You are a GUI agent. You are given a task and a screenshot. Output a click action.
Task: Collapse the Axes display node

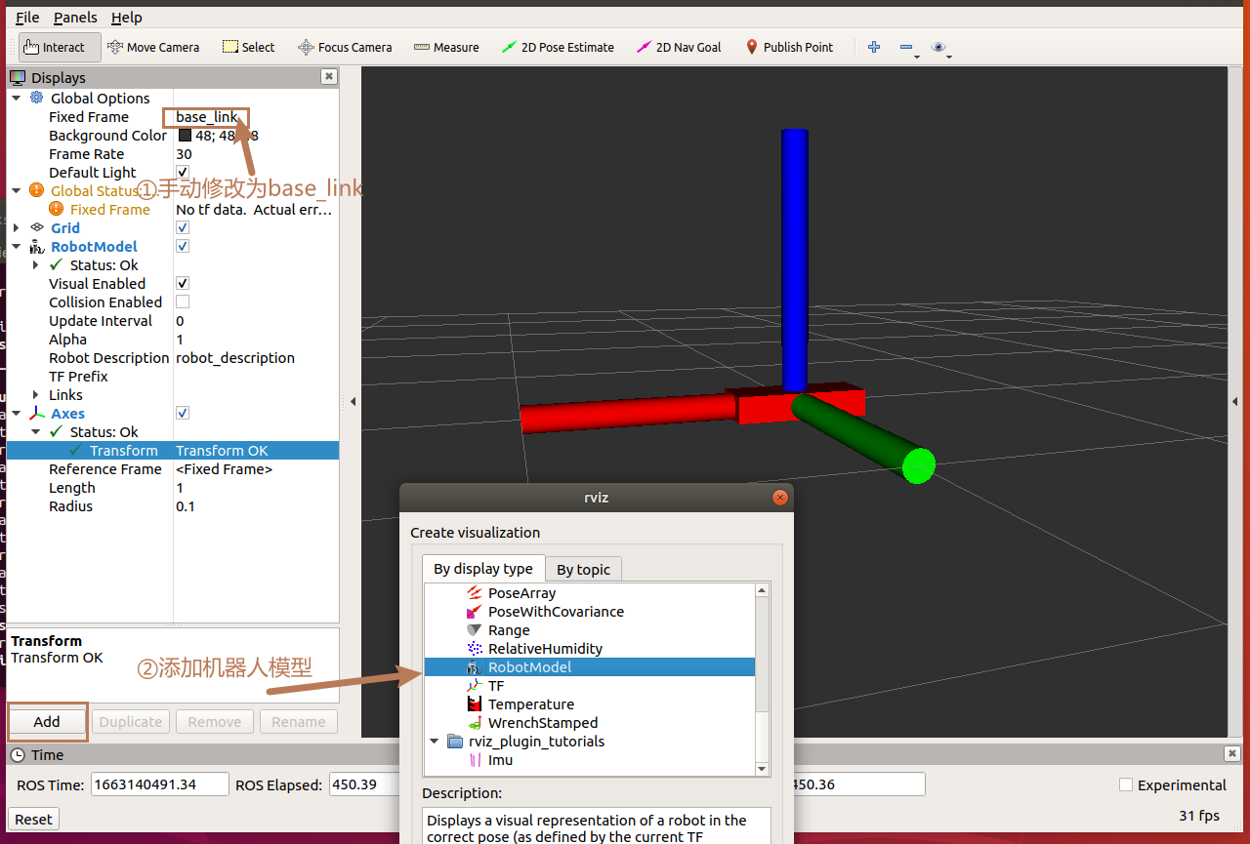click(17, 414)
